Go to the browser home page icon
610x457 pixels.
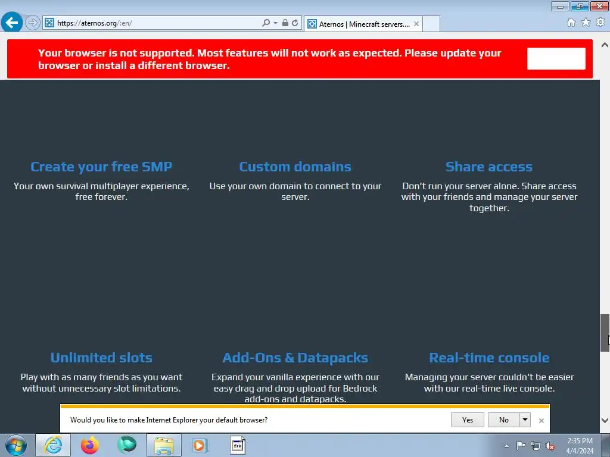tap(571, 23)
